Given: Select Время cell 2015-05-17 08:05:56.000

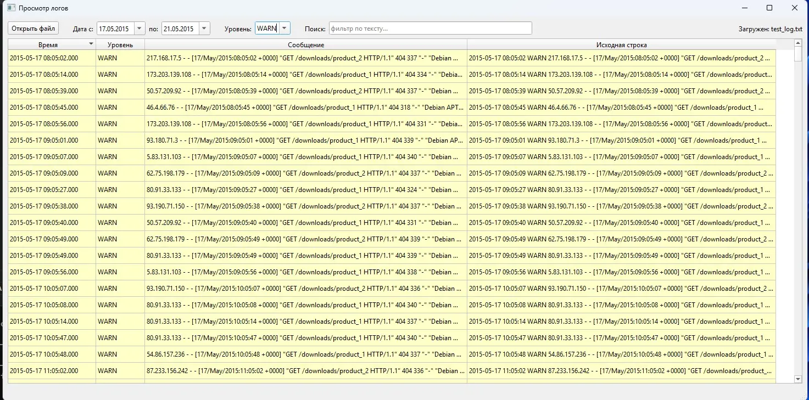Looking at the screenshot, I should [52, 124].
